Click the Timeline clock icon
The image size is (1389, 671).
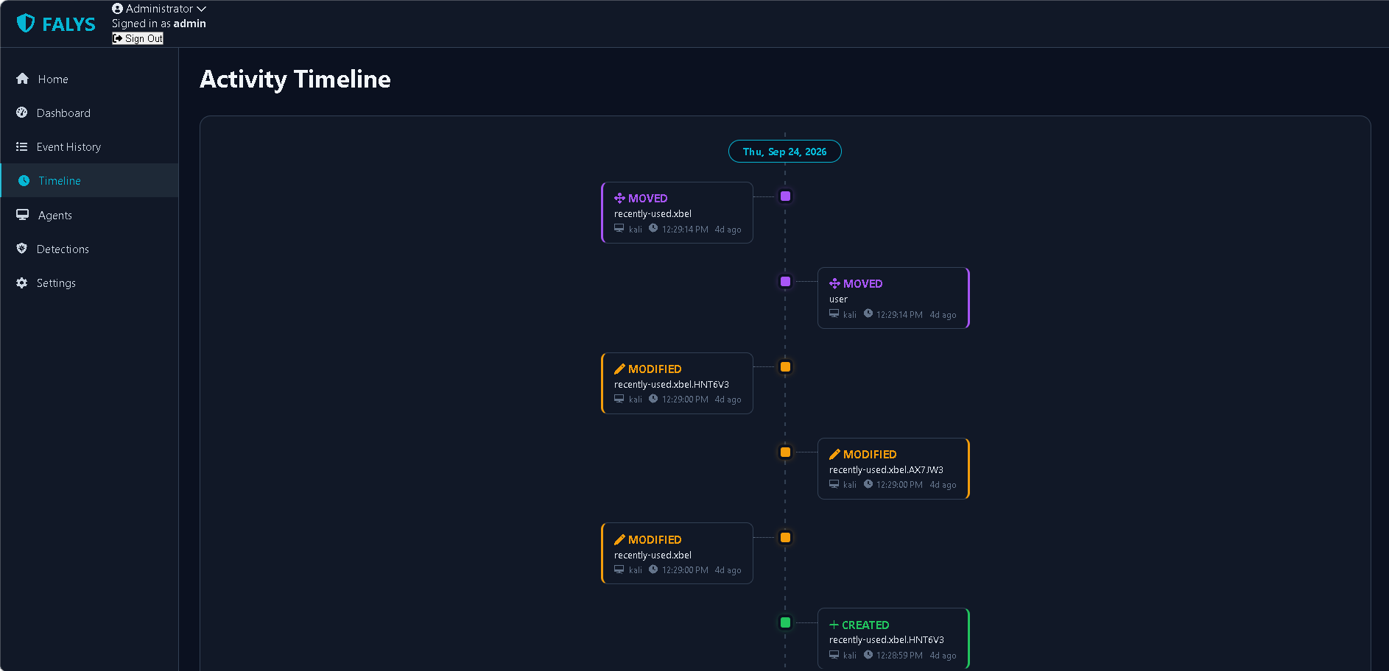pyautogui.click(x=24, y=180)
